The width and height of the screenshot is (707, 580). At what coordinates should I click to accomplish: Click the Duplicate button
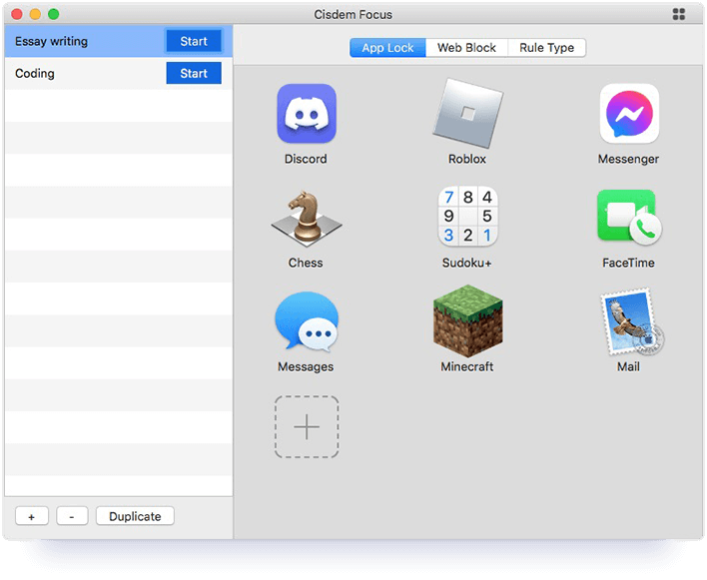(x=135, y=516)
